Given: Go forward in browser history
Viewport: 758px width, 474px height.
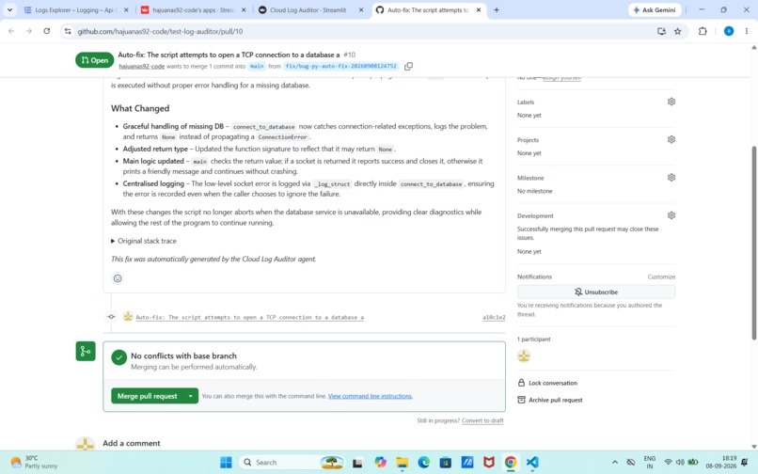Looking at the screenshot, I should pyautogui.click(x=29, y=31).
